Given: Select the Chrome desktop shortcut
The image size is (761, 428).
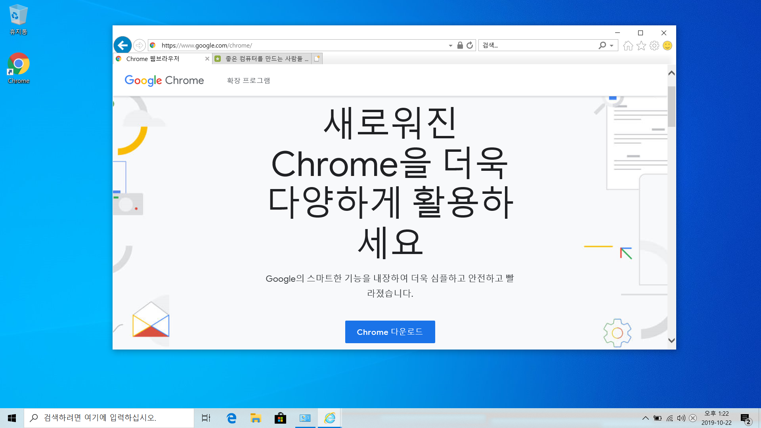Looking at the screenshot, I should click(18, 68).
